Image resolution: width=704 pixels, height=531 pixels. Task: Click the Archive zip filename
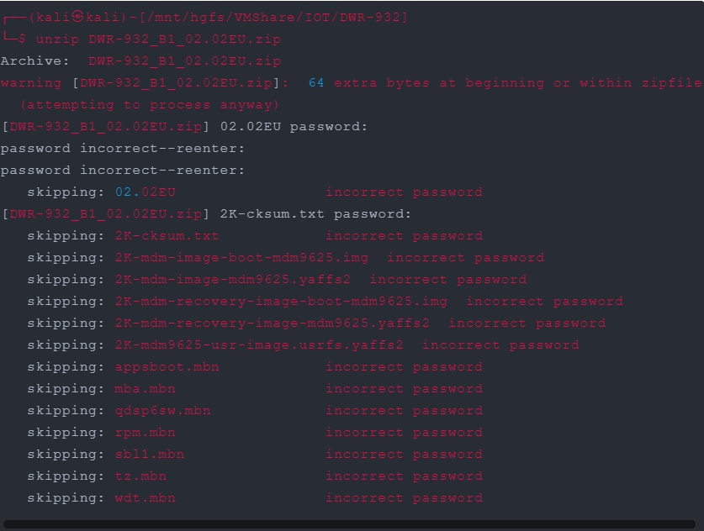(184, 61)
